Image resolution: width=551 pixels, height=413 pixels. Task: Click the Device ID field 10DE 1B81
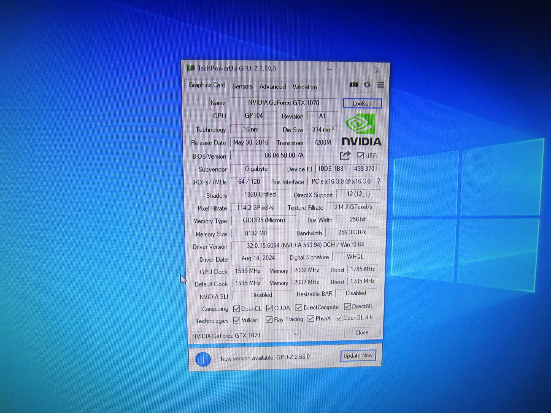[x=348, y=169]
